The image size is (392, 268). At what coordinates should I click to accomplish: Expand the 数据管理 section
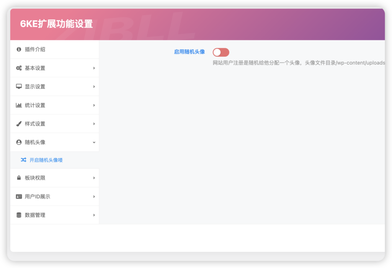point(54,215)
